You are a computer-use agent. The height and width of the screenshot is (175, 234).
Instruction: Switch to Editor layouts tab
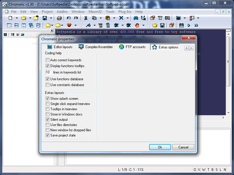pos(60,47)
